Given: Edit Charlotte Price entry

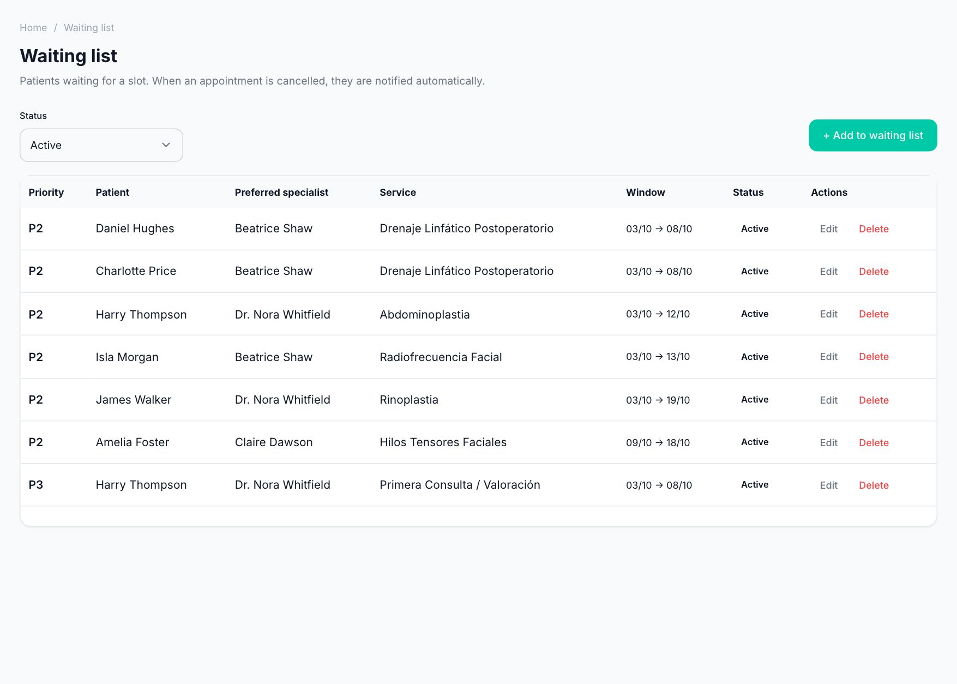Looking at the screenshot, I should (x=828, y=272).
